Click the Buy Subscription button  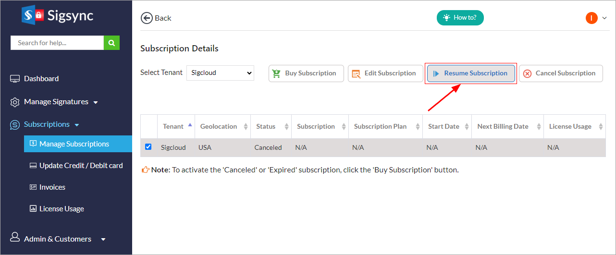tap(306, 73)
